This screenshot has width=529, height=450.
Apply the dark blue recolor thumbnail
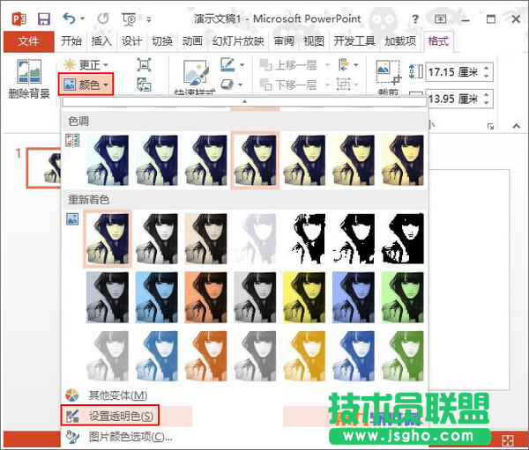[354, 298]
